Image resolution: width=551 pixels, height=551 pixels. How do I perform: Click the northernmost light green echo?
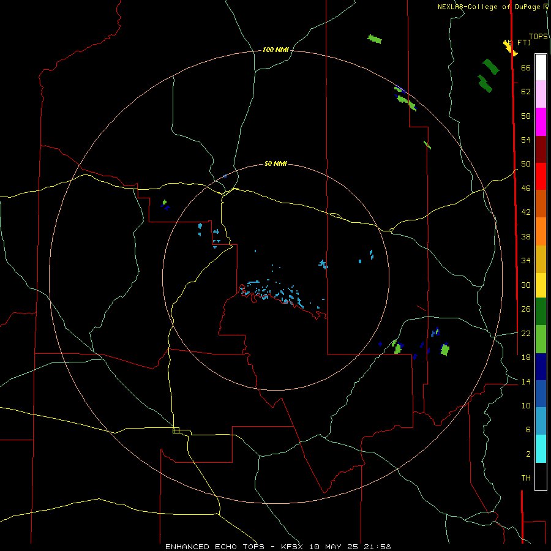[x=375, y=39]
